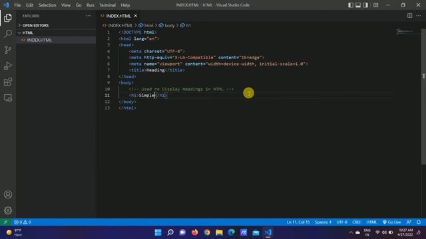Toggle the bottom panel layout

point(358,5)
